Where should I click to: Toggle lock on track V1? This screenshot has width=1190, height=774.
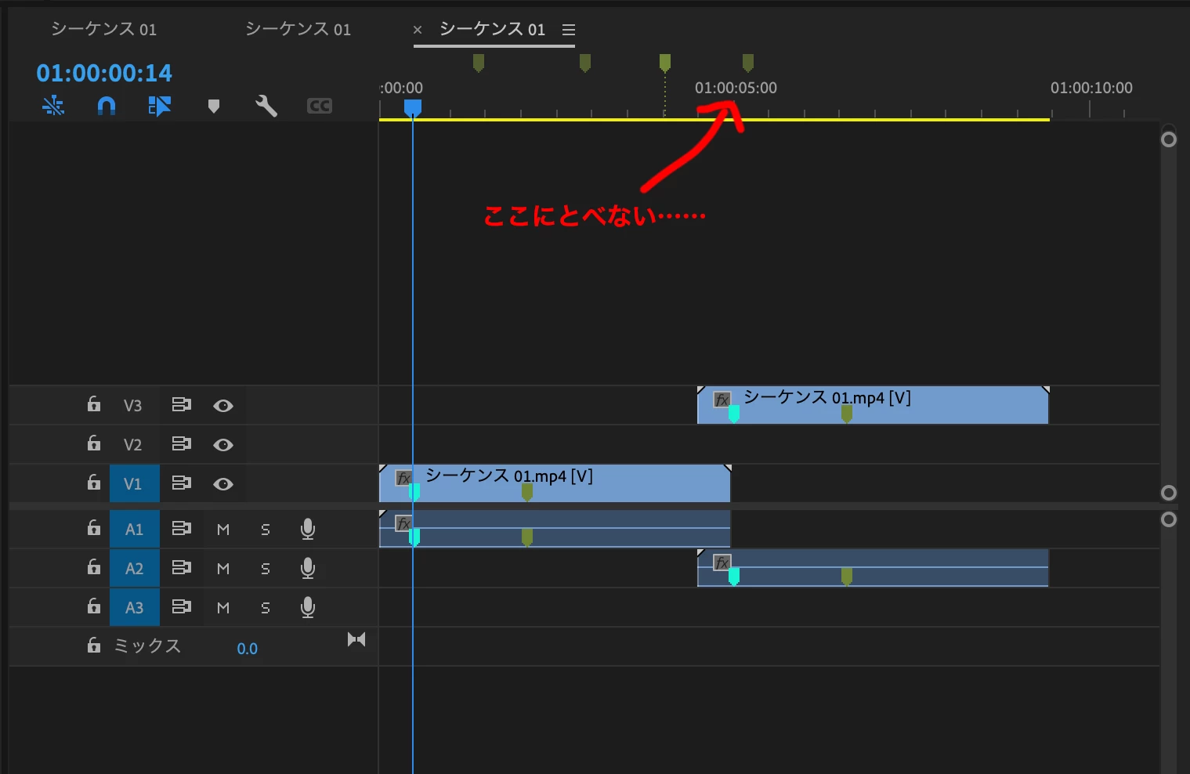pyautogui.click(x=94, y=483)
